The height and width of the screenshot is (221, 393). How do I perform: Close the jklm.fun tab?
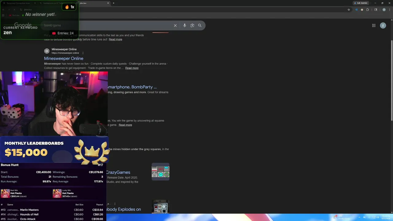[x=108, y=3]
